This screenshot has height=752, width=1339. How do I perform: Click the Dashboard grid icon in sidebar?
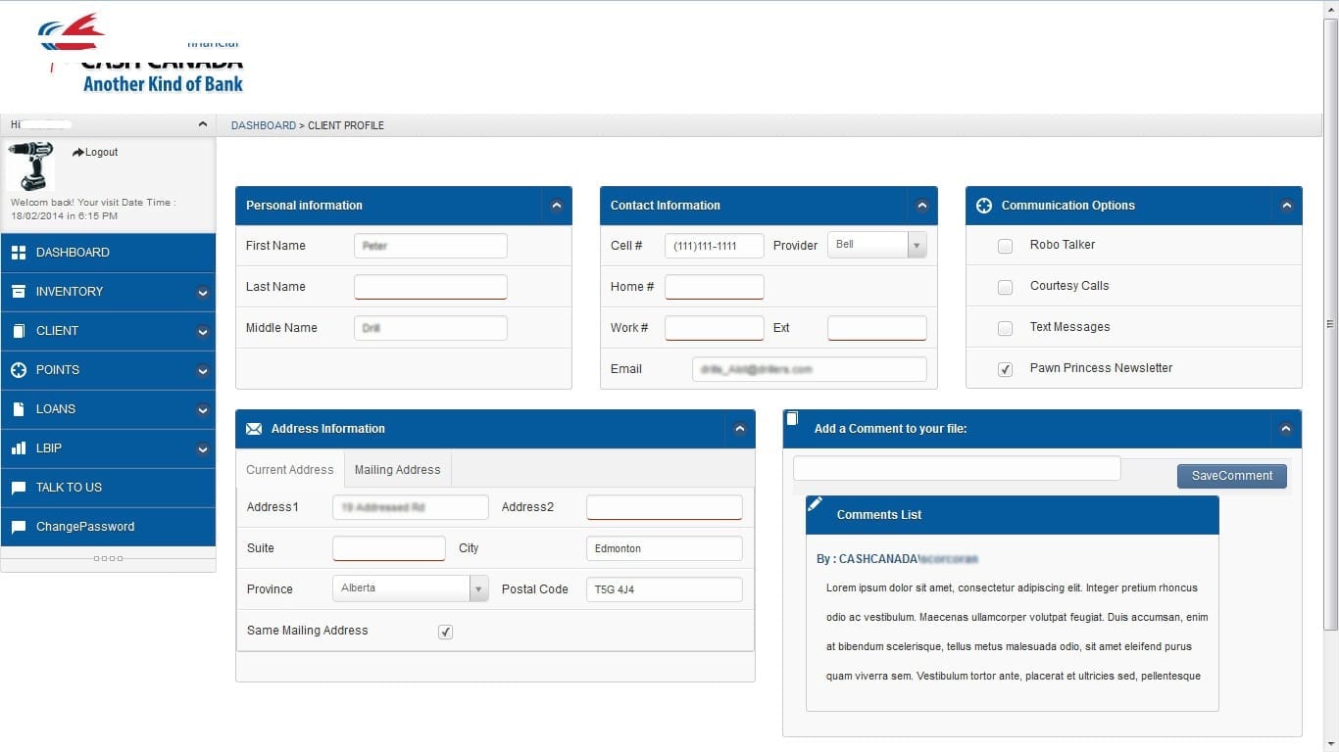click(18, 253)
